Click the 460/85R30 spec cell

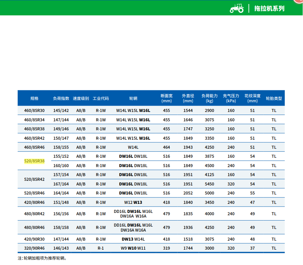34,111
